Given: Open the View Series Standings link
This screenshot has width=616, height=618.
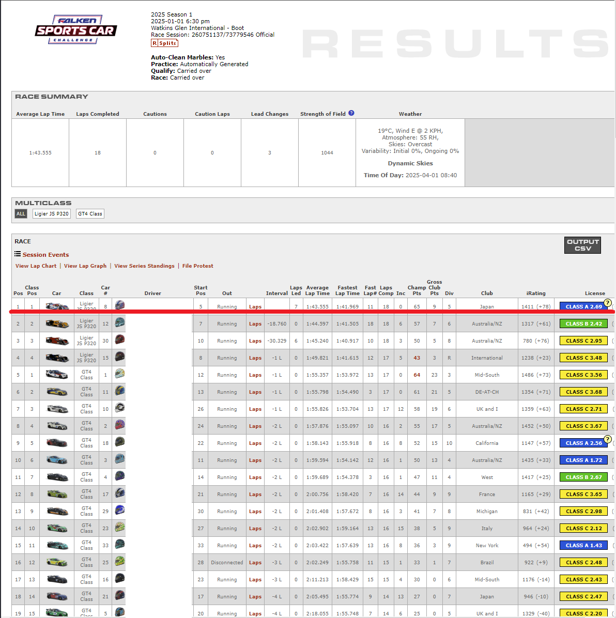Looking at the screenshot, I should click(x=144, y=266).
